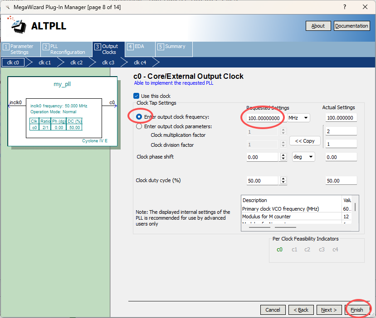Switch to PLL Reconfiguration tab
This screenshot has height=318, width=376.
pyautogui.click(x=66, y=49)
